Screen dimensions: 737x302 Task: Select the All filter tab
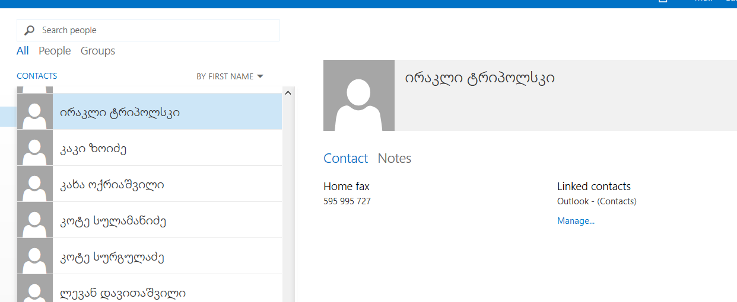coord(23,51)
